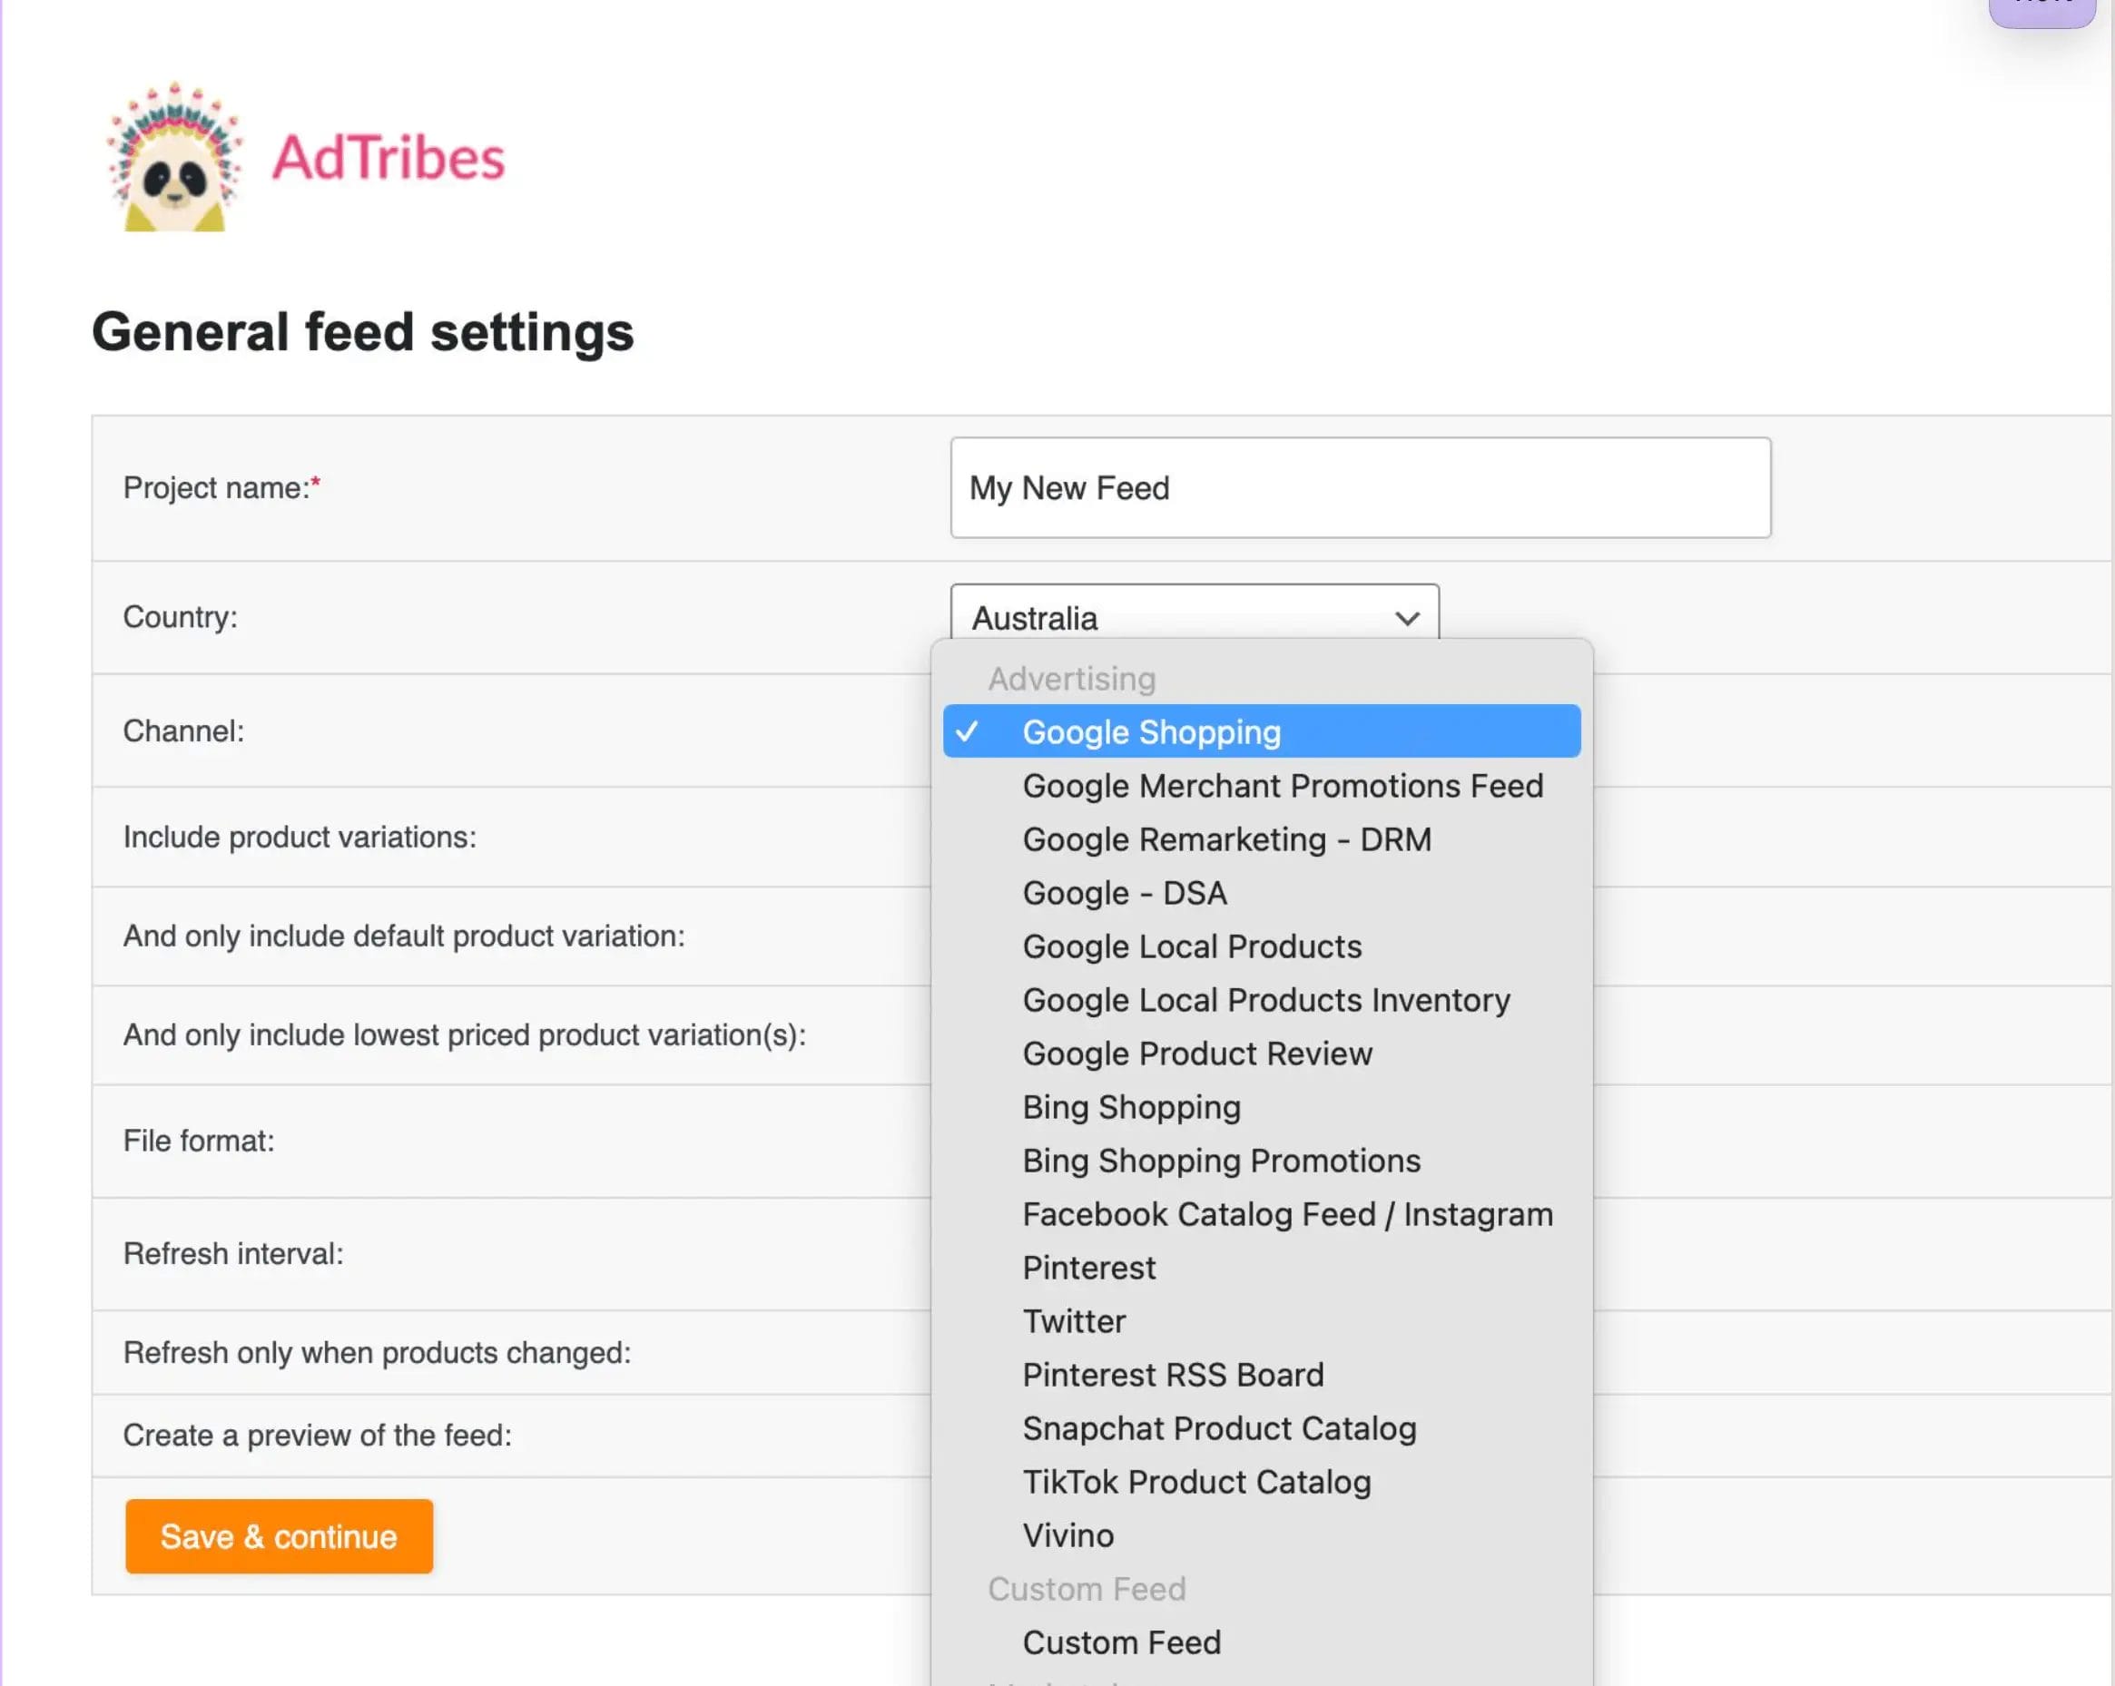Select Custom Feed under Custom Feed section
2115x1686 pixels.
[1121, 1642]
